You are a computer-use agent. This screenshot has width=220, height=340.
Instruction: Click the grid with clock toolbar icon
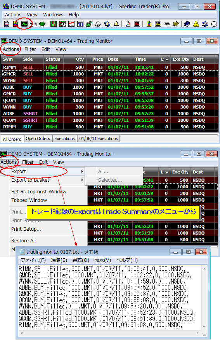pyautogui.click(x=62, y=24)
